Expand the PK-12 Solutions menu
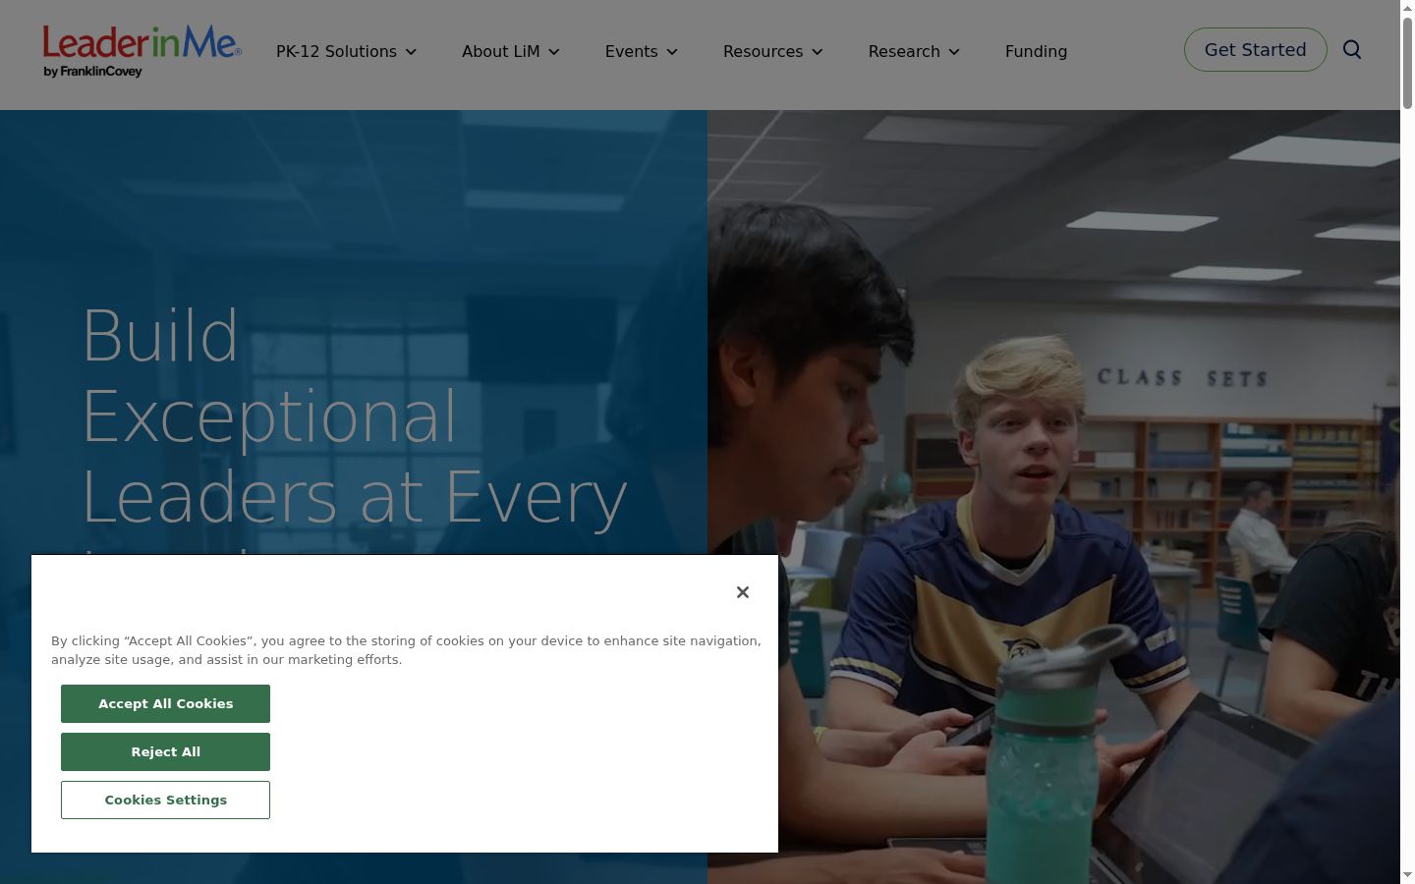1415x884 pixels. [x=347, y=51]
